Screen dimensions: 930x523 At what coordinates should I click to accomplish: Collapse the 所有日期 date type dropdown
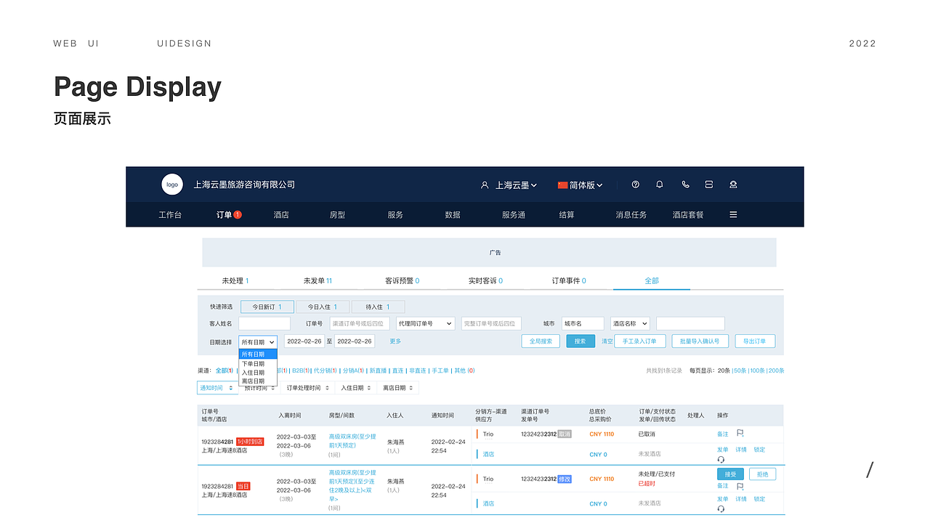click(258, 341)
